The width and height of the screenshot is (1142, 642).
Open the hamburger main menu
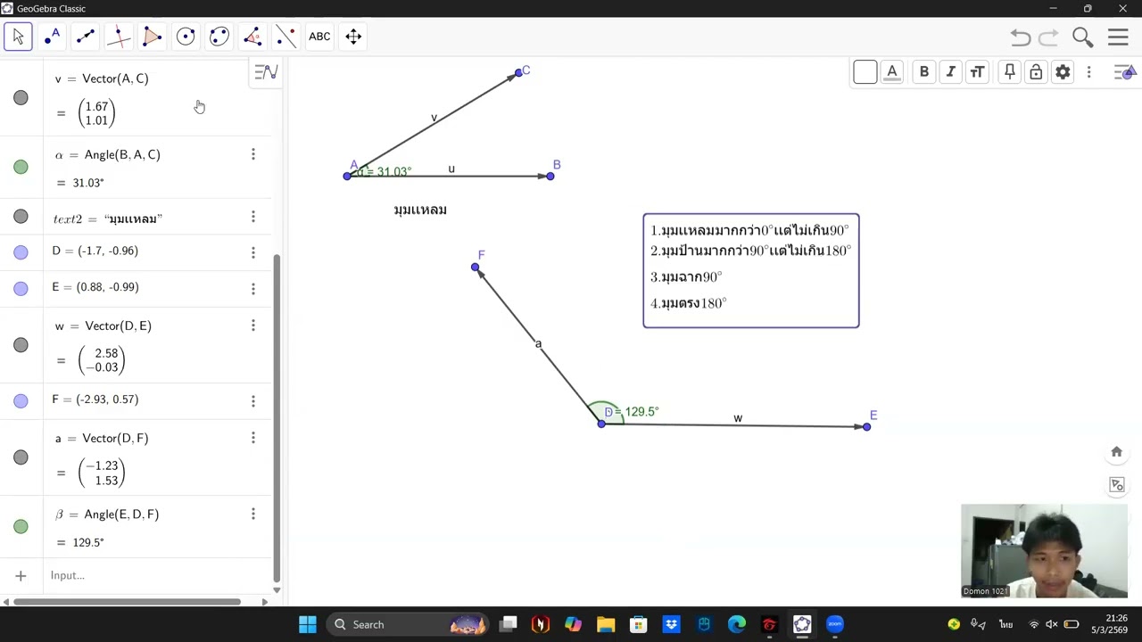tap(1118, 37)
